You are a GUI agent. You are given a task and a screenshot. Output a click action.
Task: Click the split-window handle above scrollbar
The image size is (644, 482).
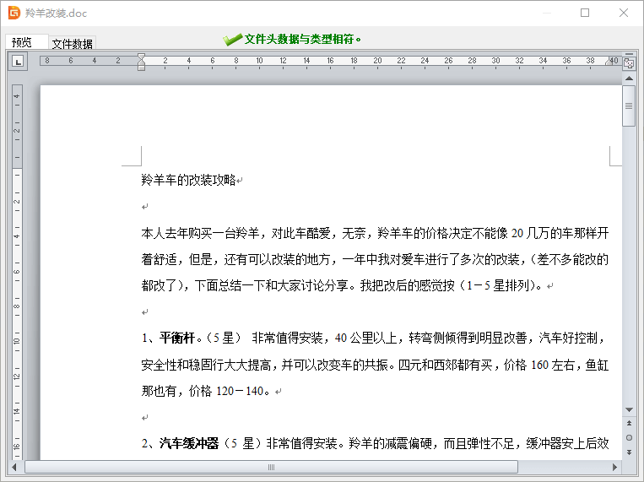pos(629,54)
